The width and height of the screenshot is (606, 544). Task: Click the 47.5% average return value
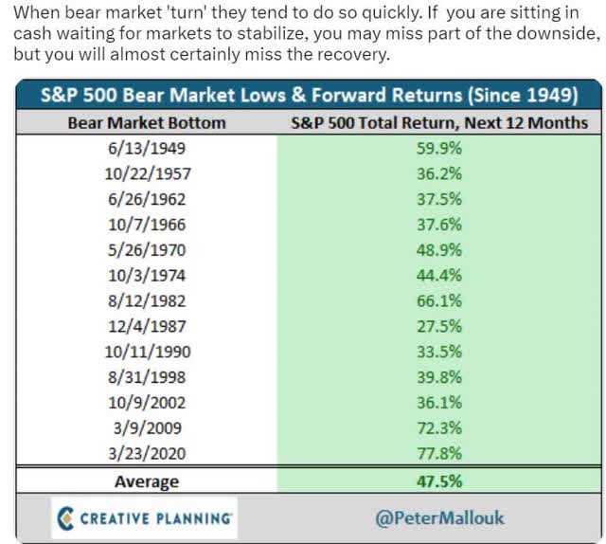pyautogui.click(x=438, y=481)
